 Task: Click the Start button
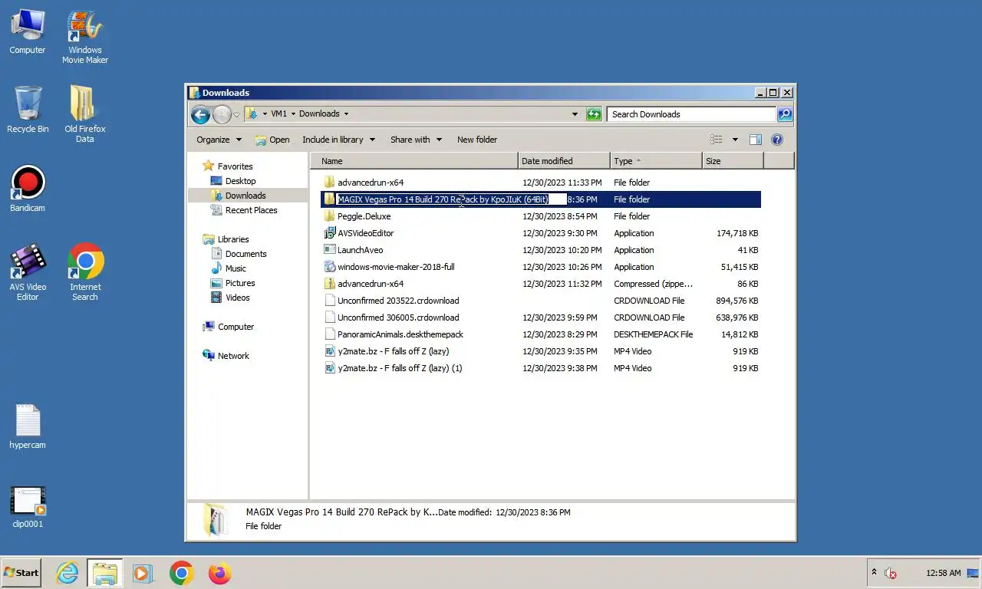(x=21, y=573)
